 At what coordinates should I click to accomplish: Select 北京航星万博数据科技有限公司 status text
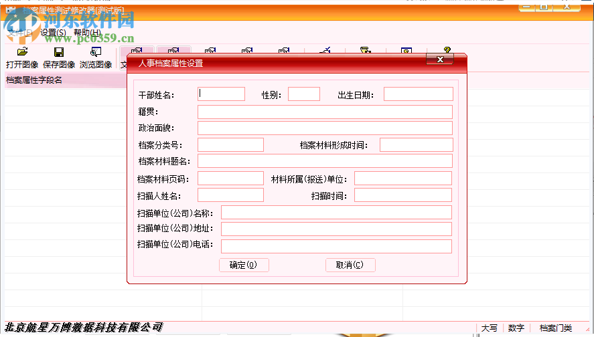tap(83, 327)
